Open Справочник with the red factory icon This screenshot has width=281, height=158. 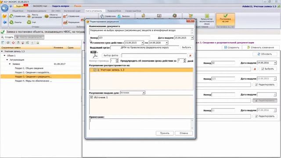71,16
